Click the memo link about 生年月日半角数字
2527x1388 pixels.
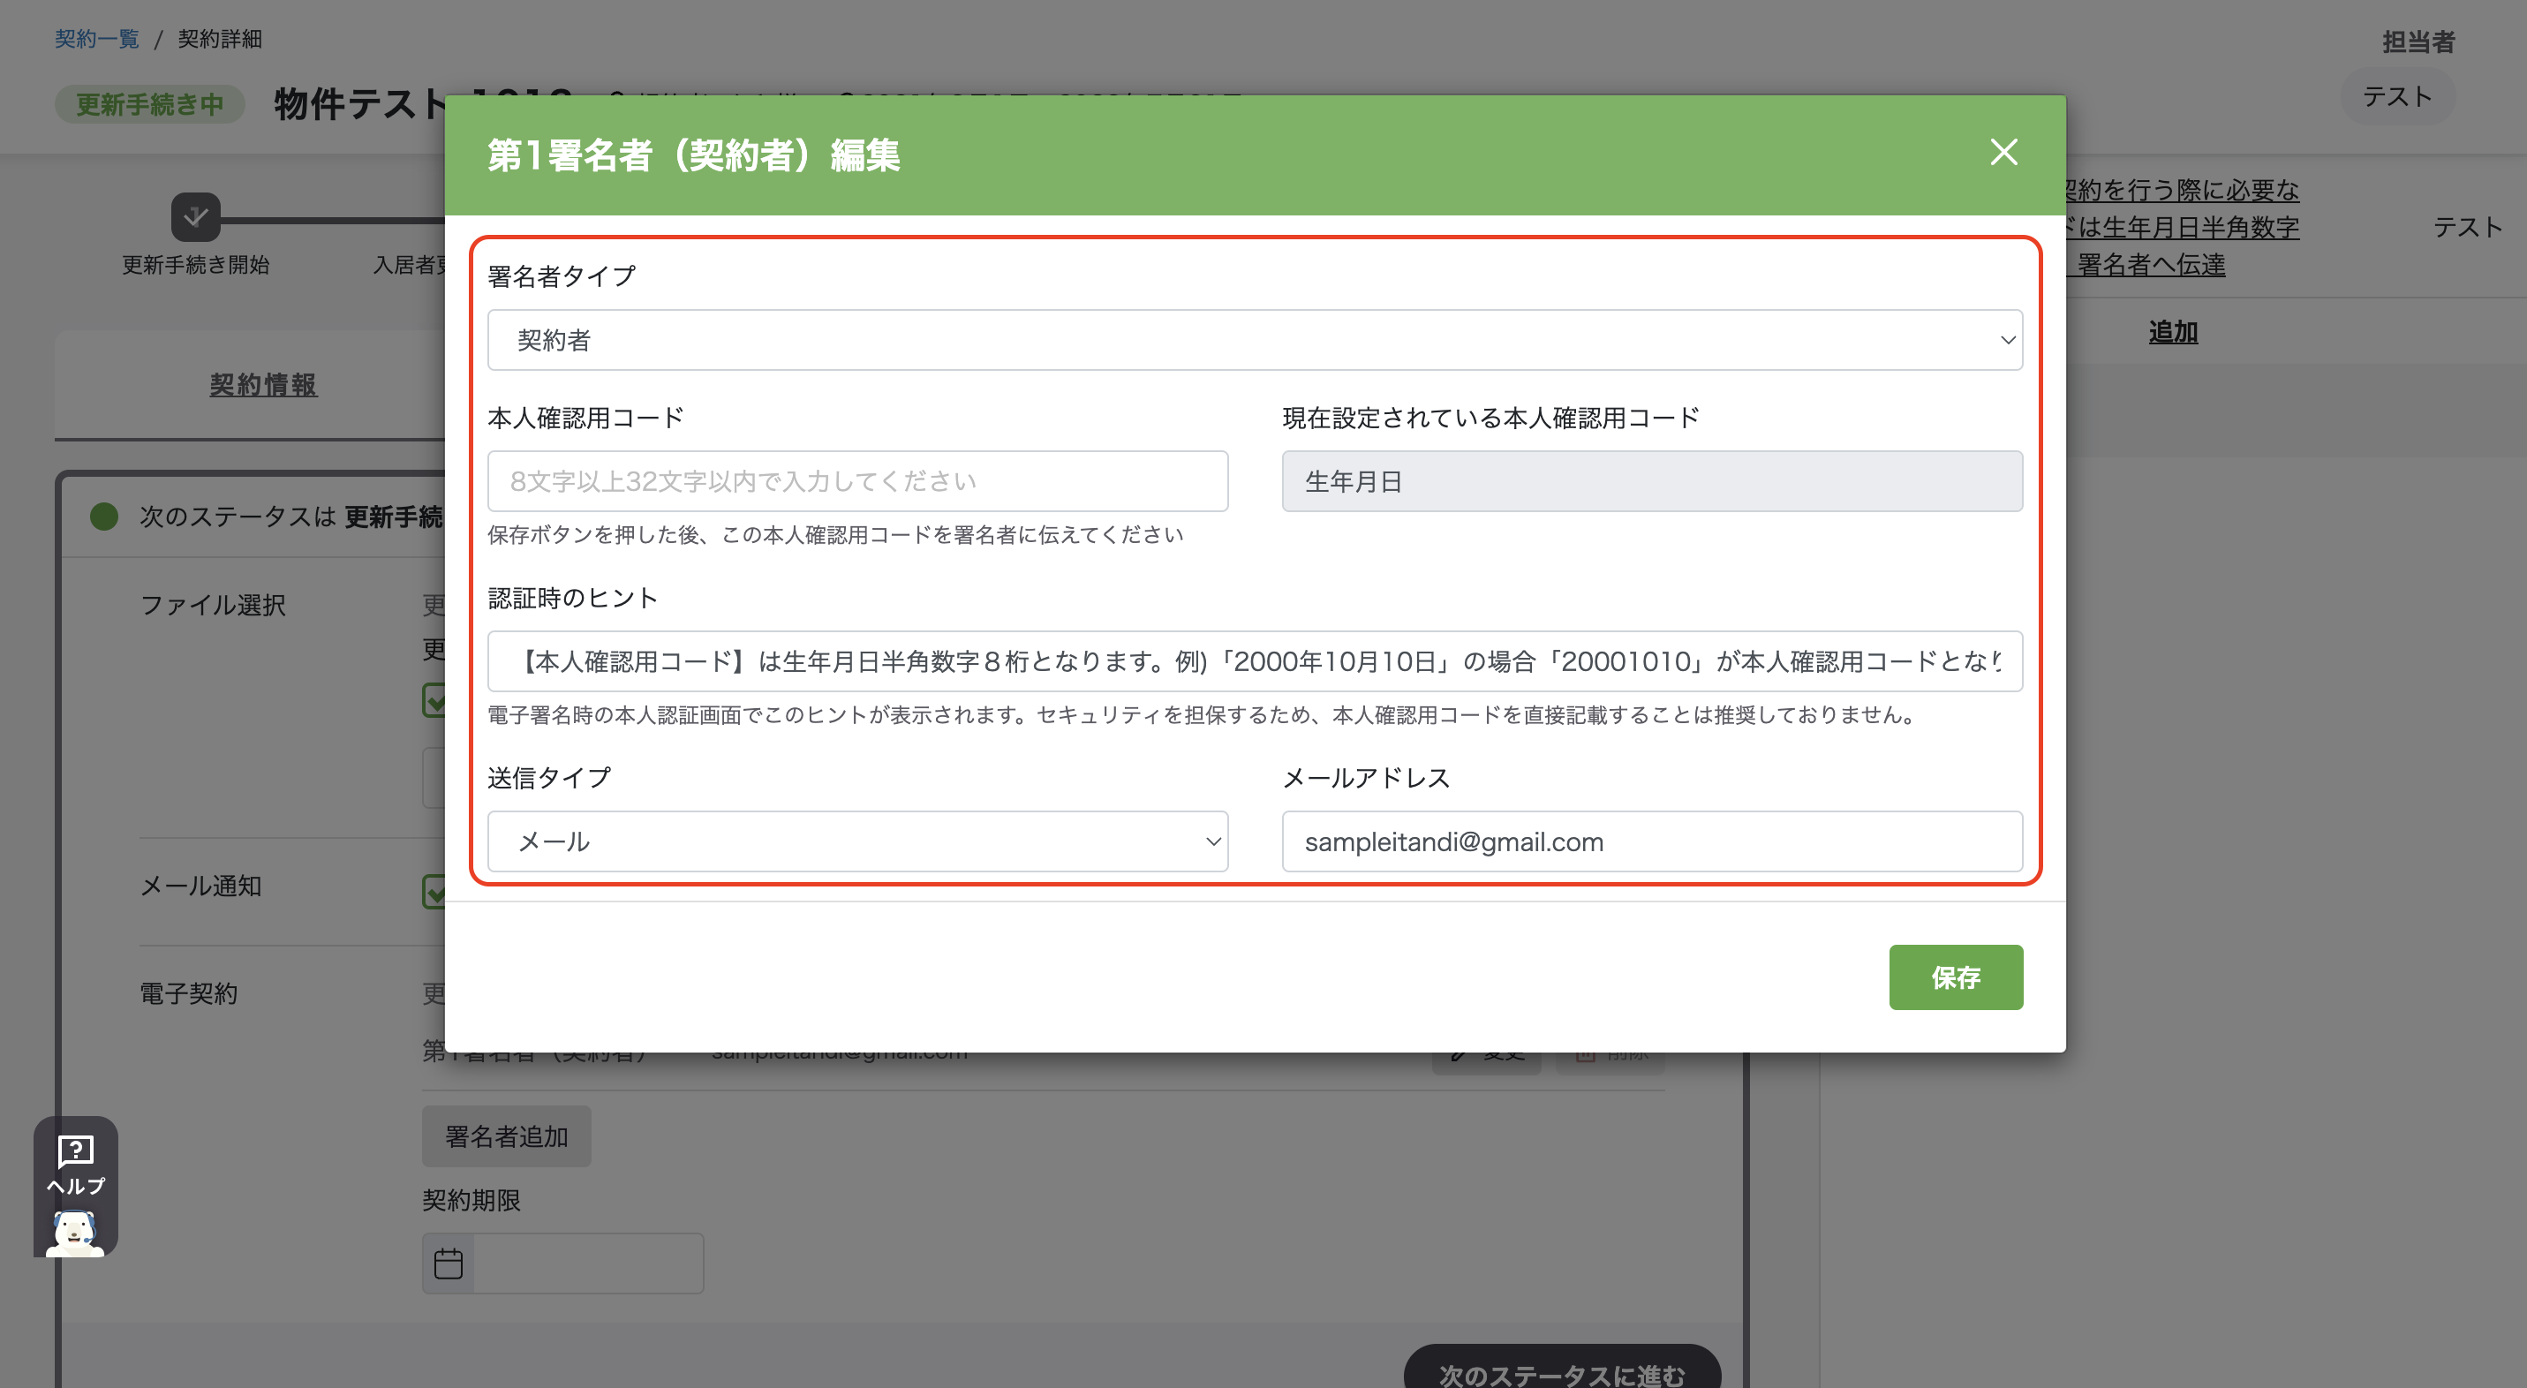click(x=2182, y=228)
